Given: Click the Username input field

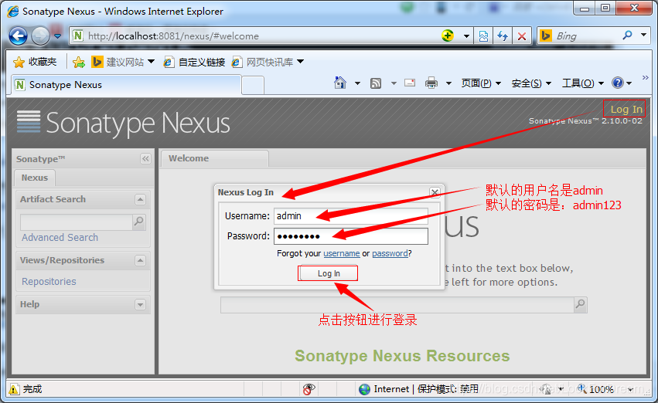Looking at the screenshot, I should (x=351, y=216).
